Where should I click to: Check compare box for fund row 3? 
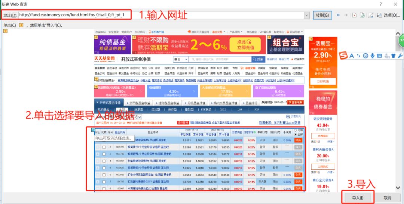pyautogui.click(x=104, y=154)
